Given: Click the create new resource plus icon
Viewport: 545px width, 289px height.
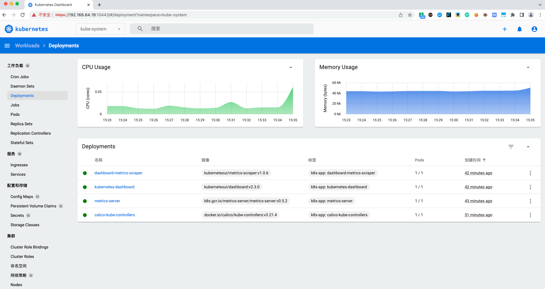Looking at the screenshot, I should pos(505,29).
